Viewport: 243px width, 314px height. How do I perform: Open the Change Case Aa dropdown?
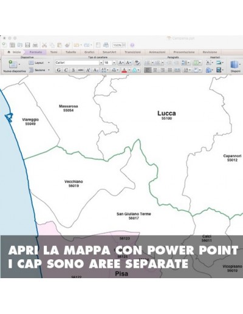coord(115,70)
